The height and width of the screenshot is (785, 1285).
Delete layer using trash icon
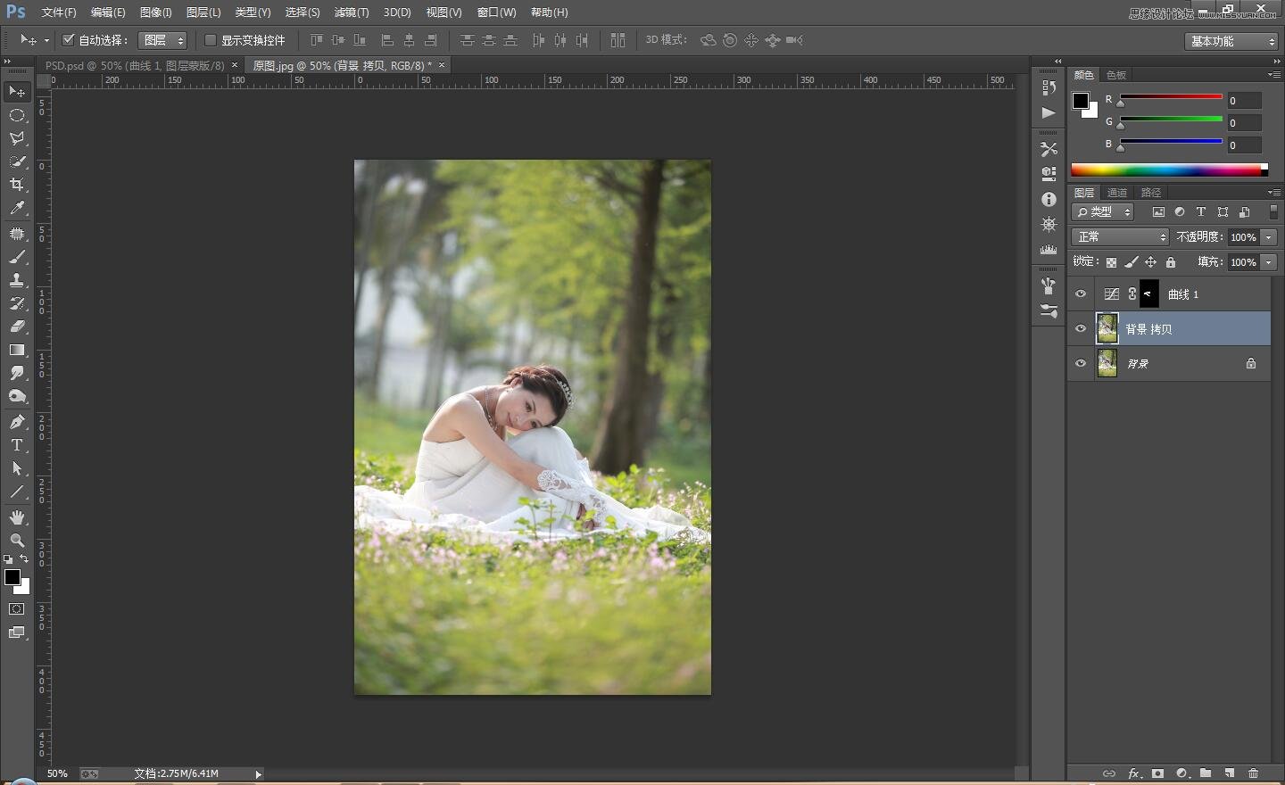pos(1253,773)
